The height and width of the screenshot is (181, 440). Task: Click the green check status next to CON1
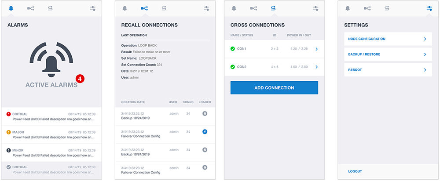[233, 49]
